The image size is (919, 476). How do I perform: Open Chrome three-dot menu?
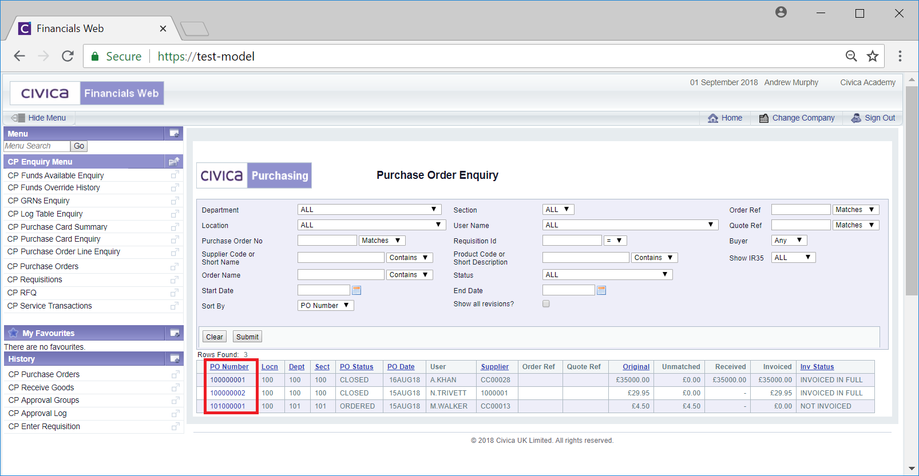(x=900, y=56)
